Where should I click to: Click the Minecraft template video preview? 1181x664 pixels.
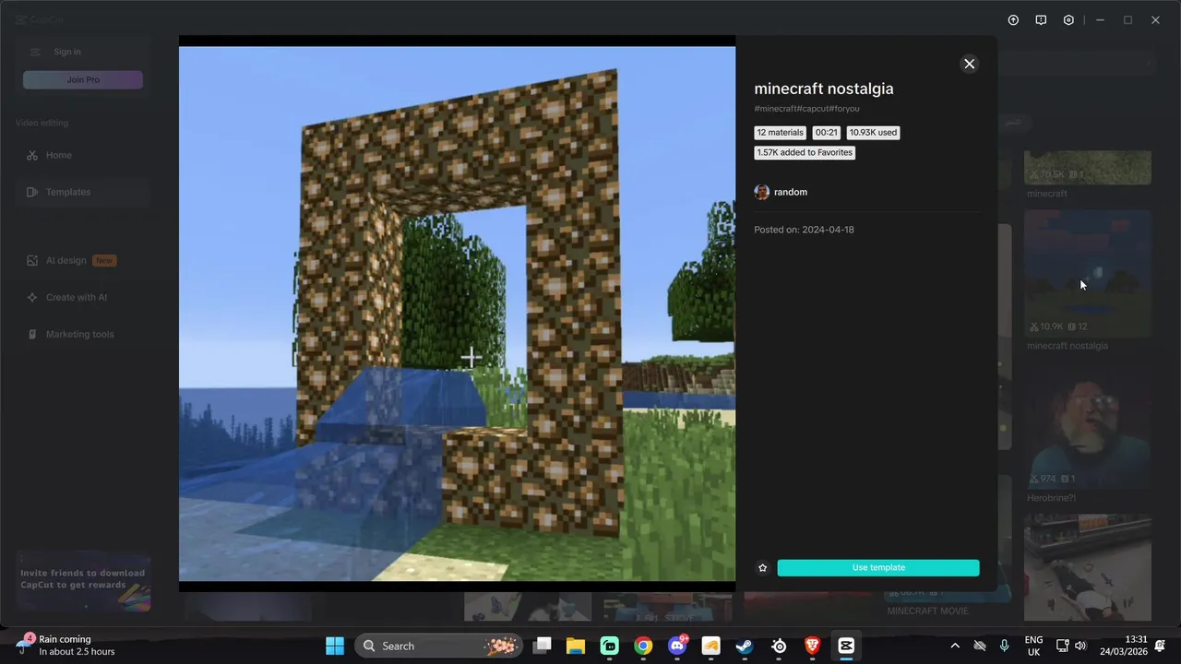pos(457,314)
